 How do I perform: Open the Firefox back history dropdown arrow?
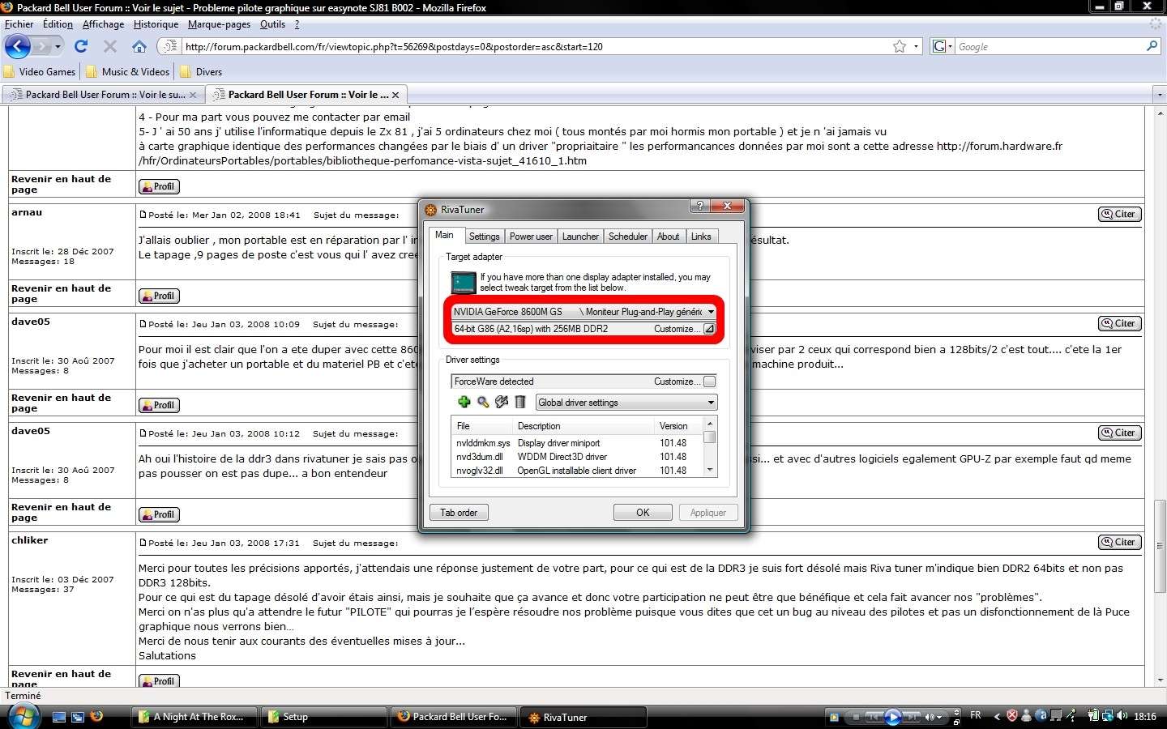coord(58,47)
